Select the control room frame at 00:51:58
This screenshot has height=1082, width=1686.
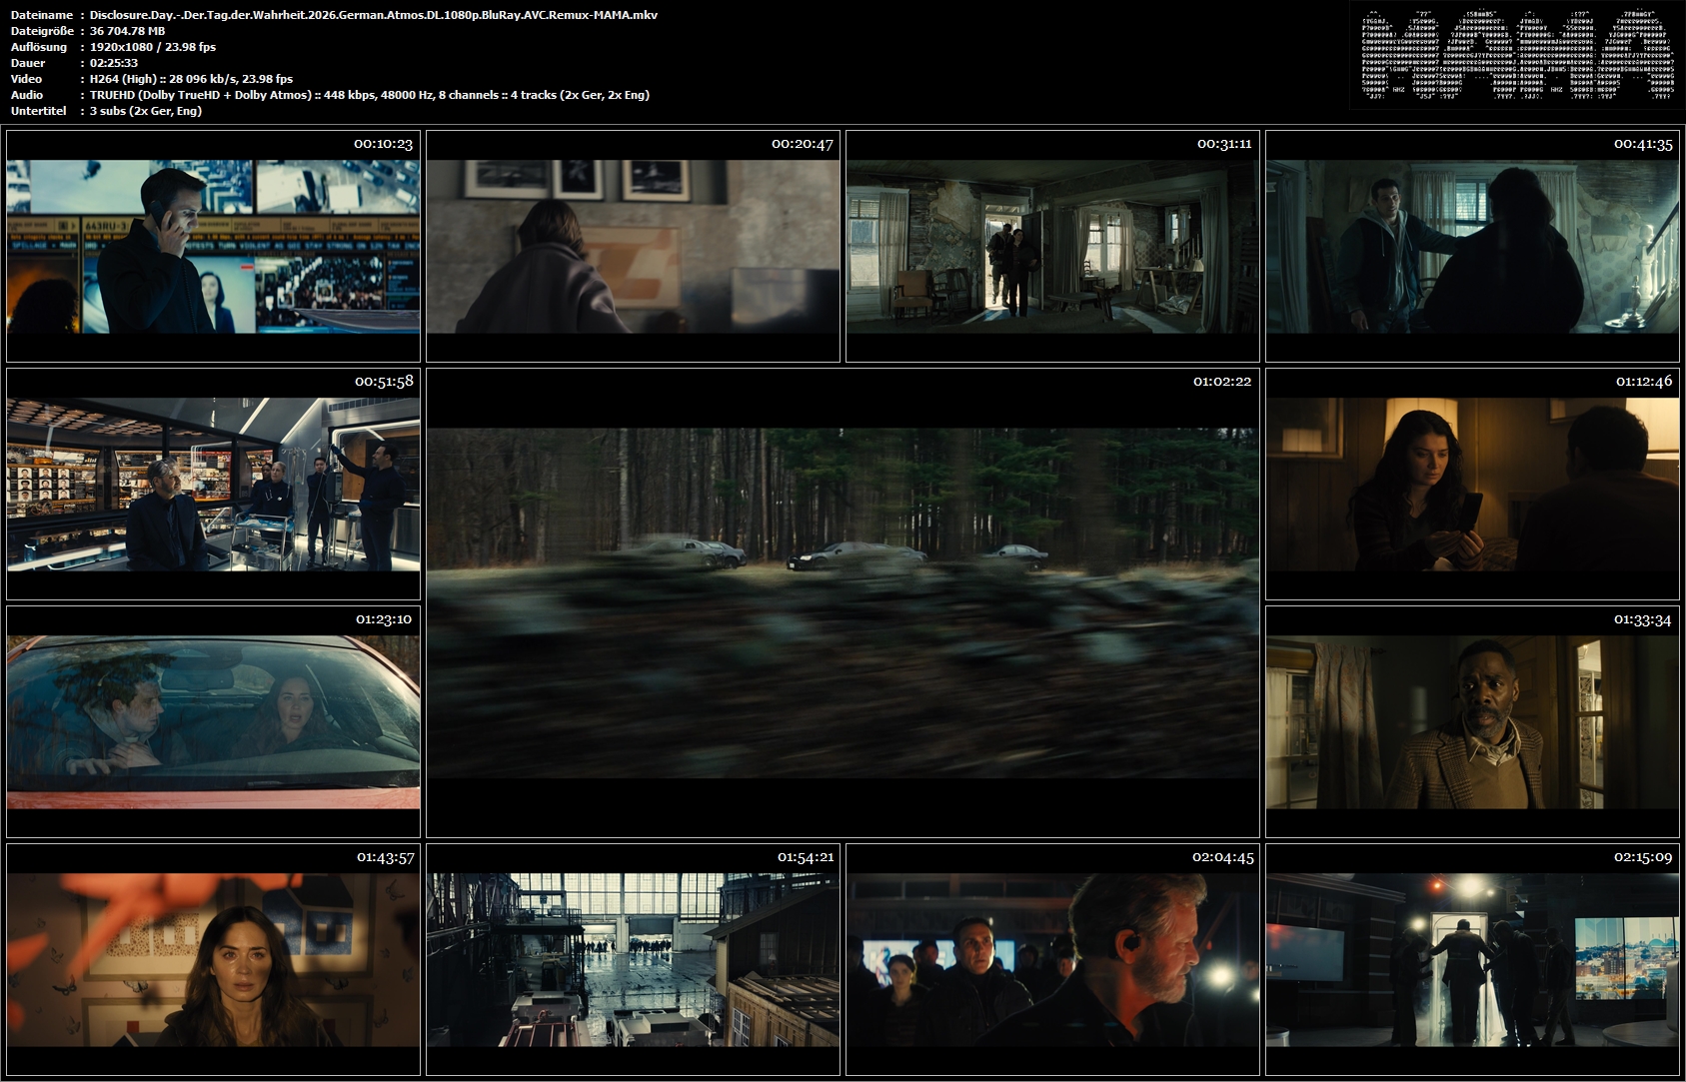coord(213,484)
